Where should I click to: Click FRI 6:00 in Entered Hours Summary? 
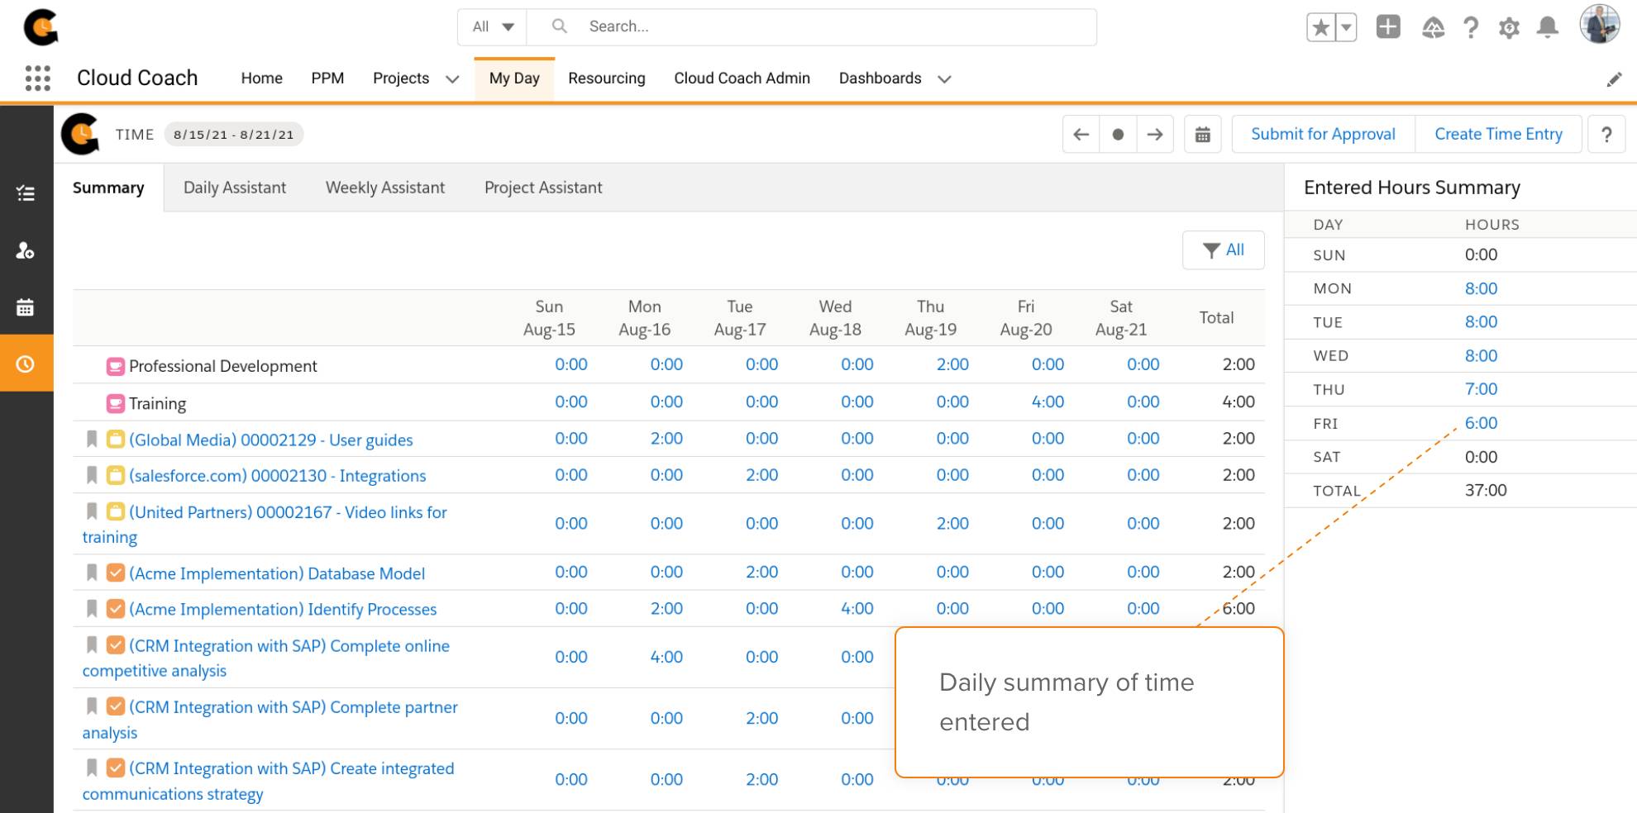[1481, 422]
